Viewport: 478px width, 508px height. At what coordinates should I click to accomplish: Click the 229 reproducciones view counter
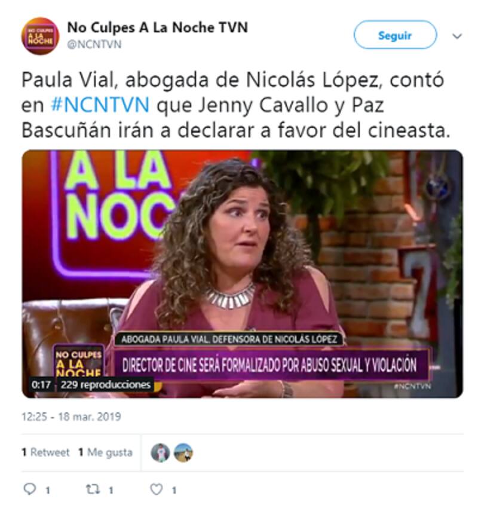coord(106,384)
